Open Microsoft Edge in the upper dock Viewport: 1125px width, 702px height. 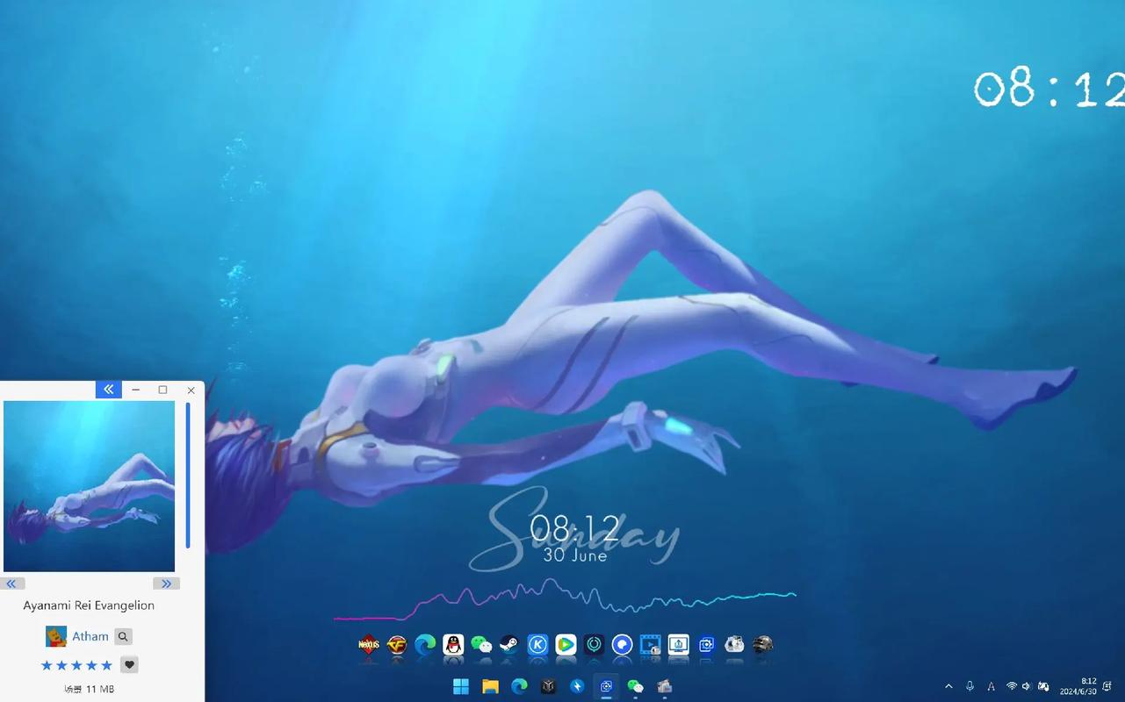pos(425,645)
